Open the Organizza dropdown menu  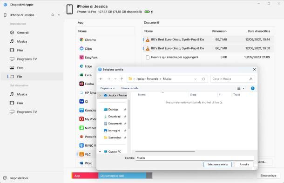pyautogui.click(x=108, y=88)
